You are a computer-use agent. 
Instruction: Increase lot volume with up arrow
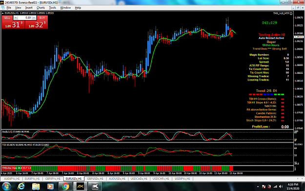pyautogui.click(x=34, y=18)
